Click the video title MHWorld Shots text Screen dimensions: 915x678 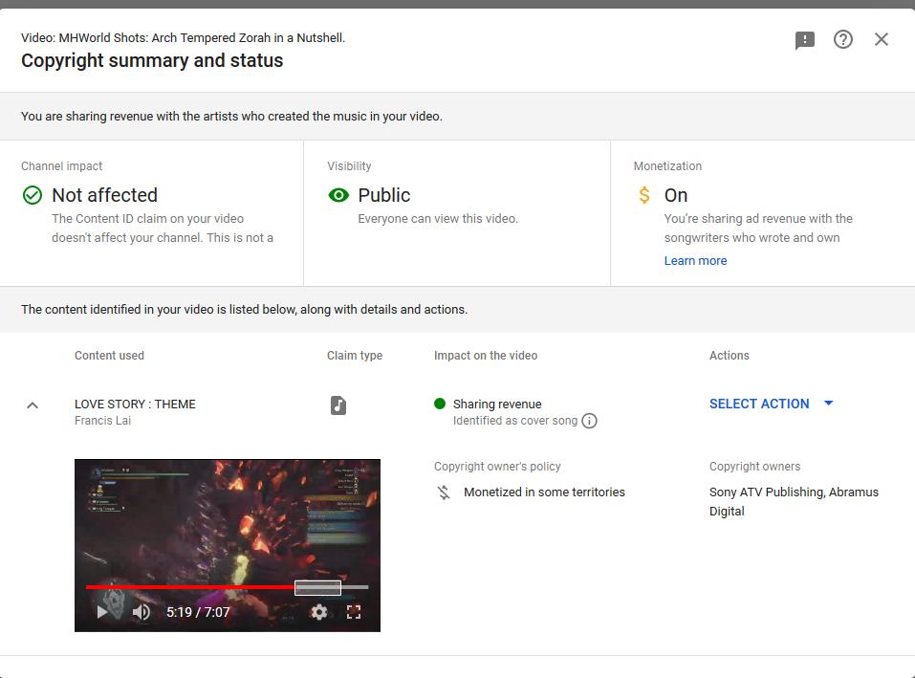(184, 38)
